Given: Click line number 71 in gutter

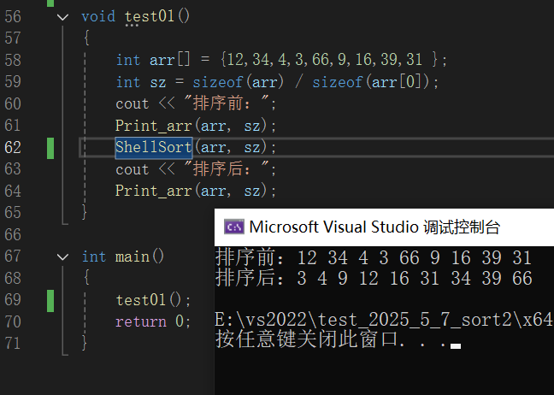Looking at the screenshot, I should tap(13, 343).
